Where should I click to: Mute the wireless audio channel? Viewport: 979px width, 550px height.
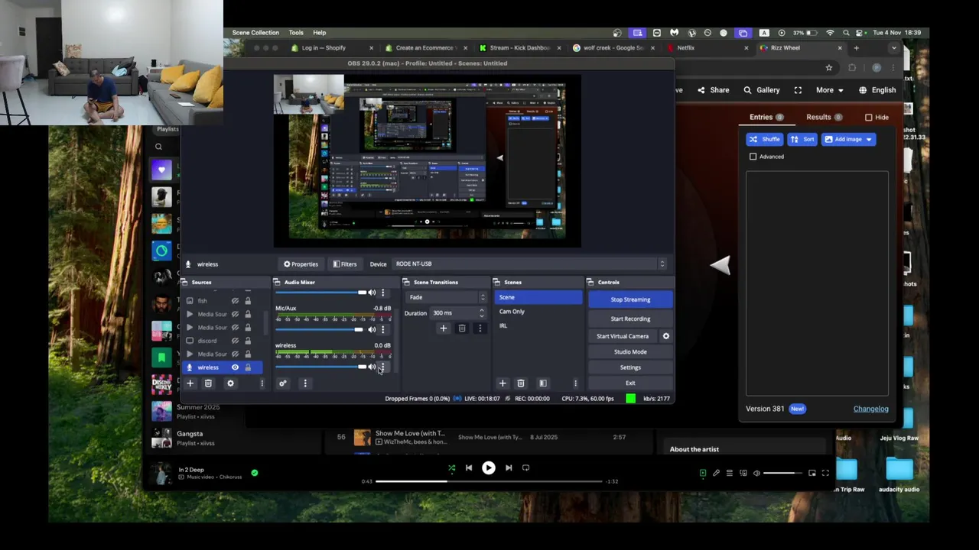pyautogui.click(x=372, y=367)
